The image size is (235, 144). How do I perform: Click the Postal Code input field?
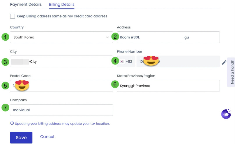(x=61, y=86)
